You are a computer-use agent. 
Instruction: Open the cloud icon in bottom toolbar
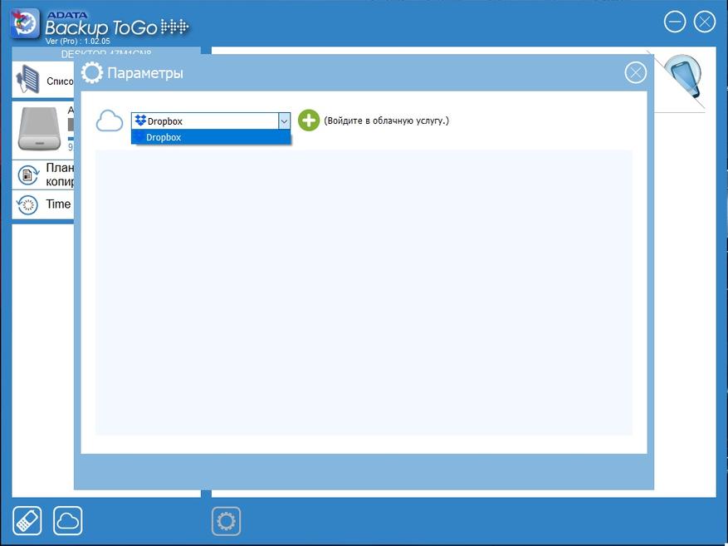coord(68,521)
